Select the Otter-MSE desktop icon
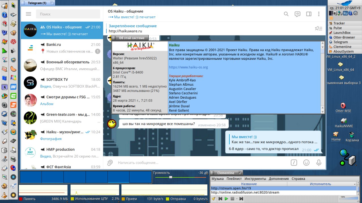The height and width of the screenshot is (203, 362). pyautogui.click(x=343, y=107)
